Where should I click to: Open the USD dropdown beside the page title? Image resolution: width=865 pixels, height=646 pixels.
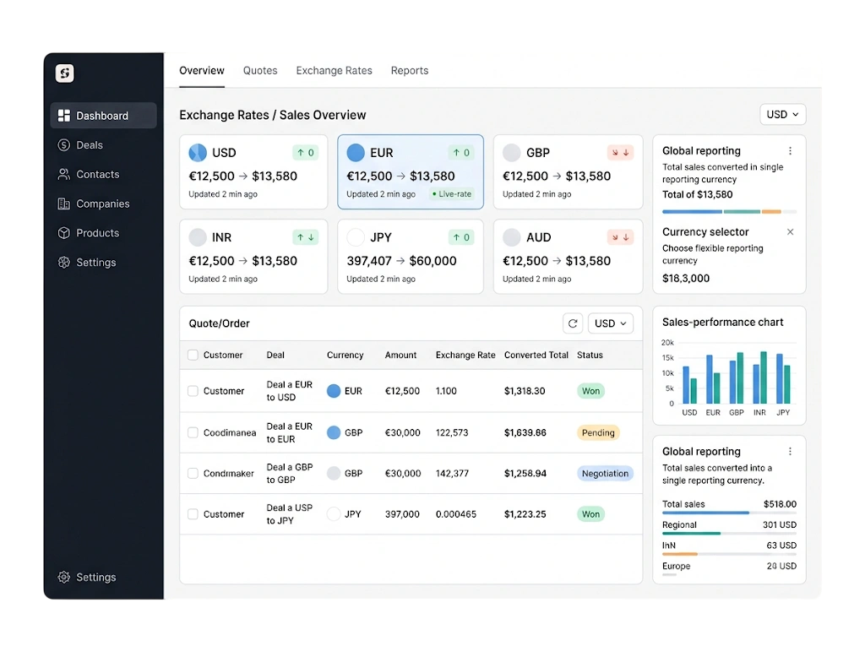coord(783,114)
